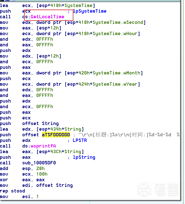The height and width of the screenshot is (204, 185).
Task: Click the 'add esp, 28h' instruction
Action: (x=22, y=169)
